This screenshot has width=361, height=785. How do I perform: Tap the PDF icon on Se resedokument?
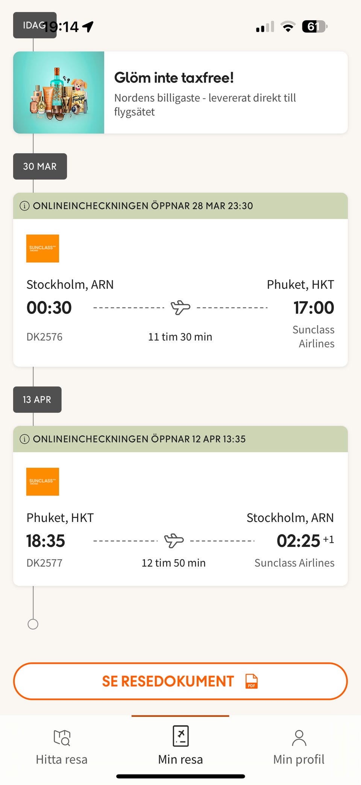point(251,681)
